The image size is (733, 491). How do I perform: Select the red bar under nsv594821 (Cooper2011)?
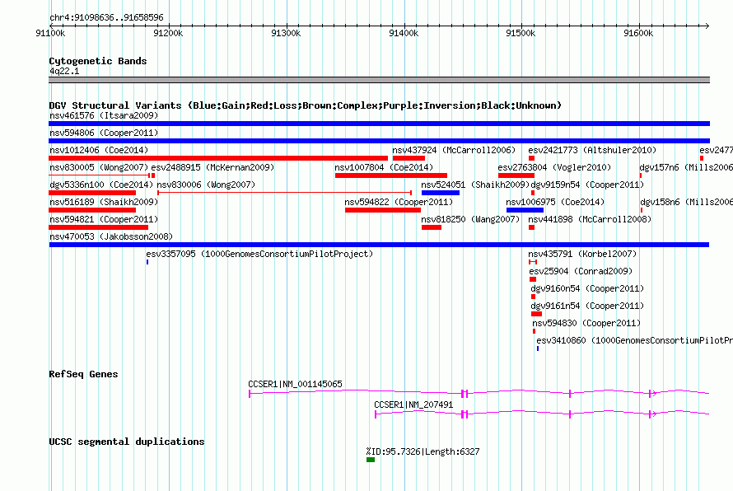pos(98,227)
